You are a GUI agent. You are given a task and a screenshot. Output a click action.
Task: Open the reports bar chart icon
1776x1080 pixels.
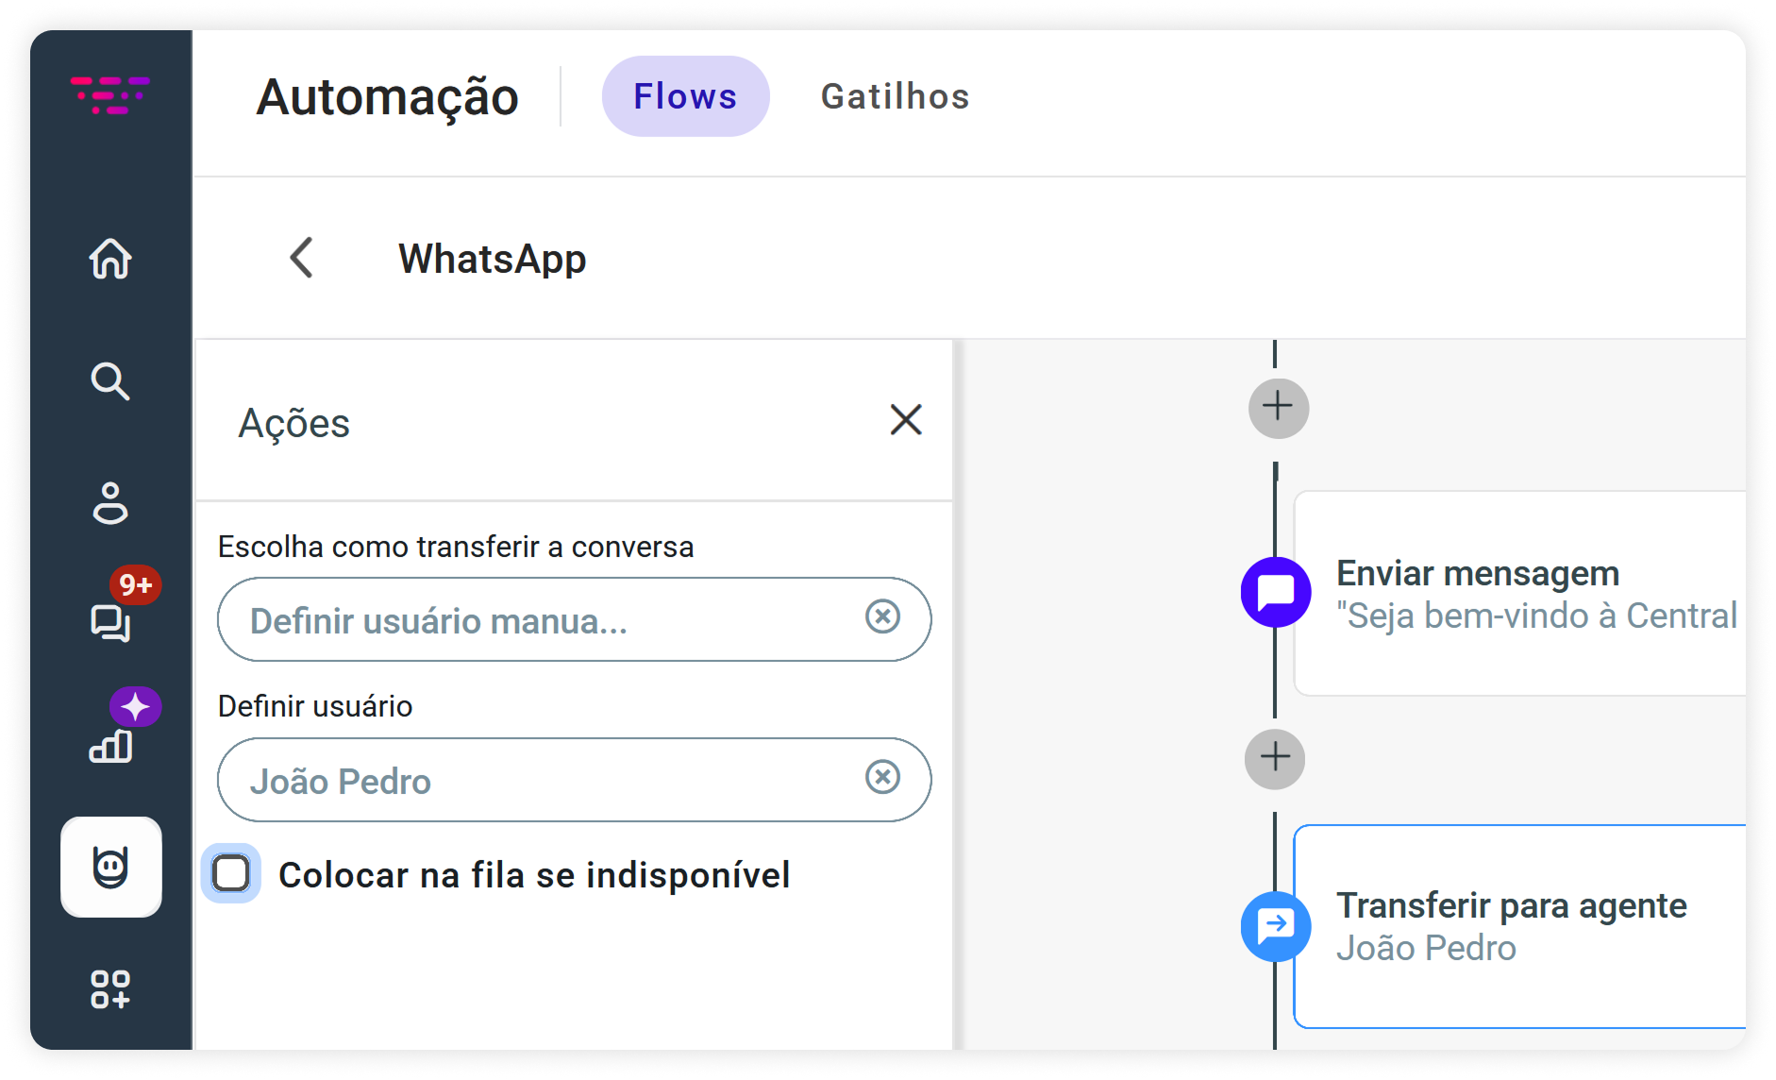click(x=110, y=746)
